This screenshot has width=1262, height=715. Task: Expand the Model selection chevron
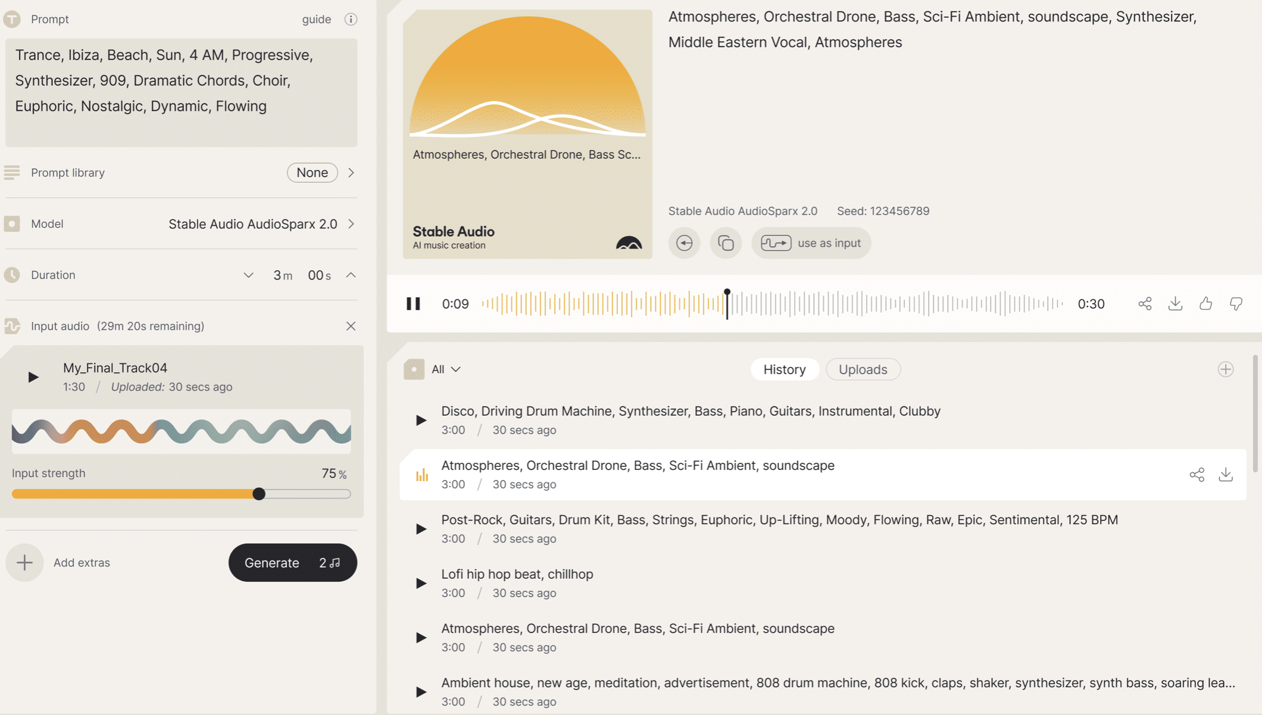[351, 224]
